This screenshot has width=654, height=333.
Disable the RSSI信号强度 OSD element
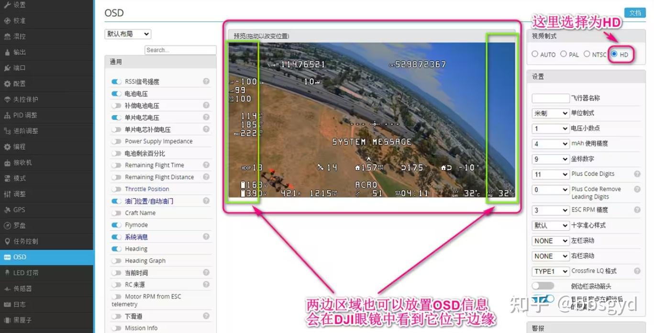click(x=116, y=82)
